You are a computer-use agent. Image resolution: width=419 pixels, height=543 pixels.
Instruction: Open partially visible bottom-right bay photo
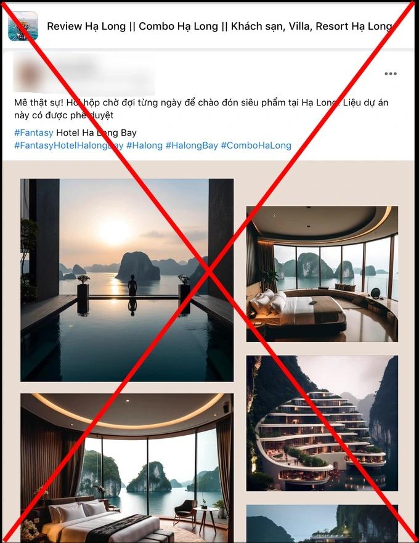(322, 524)
